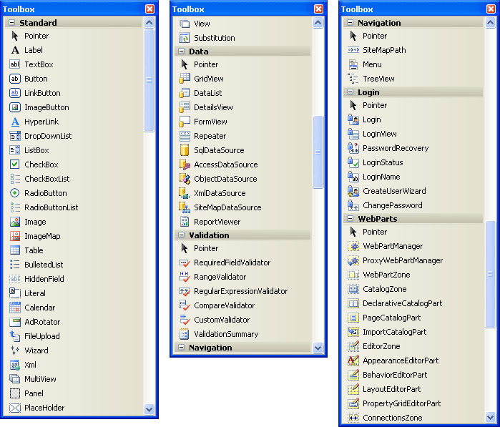
Task: Select the ImageMap control icon
Action: coord(15,236)
